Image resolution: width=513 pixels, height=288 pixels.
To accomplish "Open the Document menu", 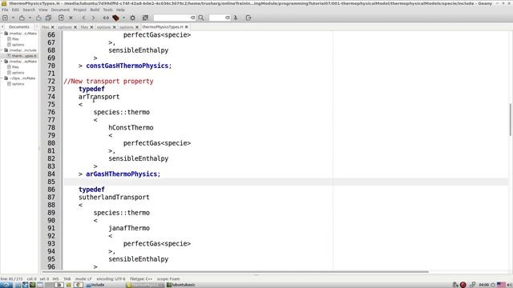I will (x=60, y=10).
